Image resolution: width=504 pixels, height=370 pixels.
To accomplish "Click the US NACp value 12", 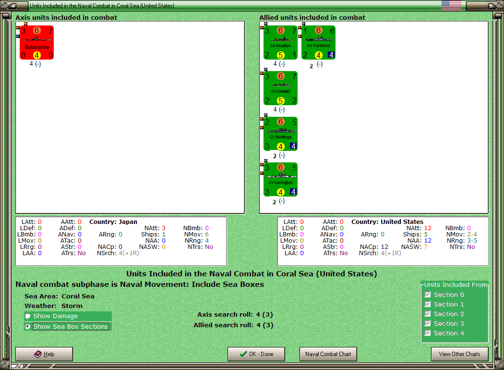I will coord(384,247).
